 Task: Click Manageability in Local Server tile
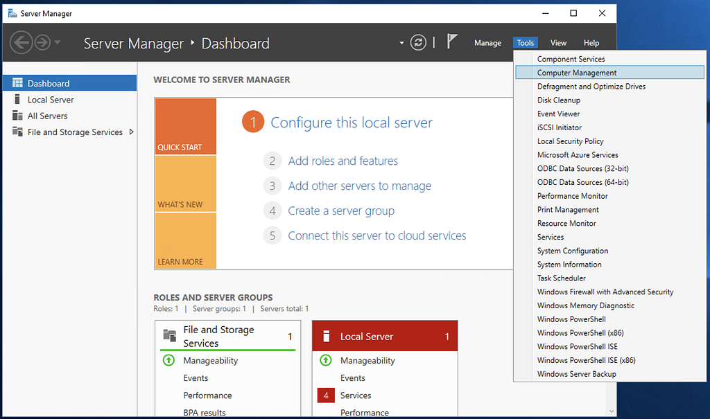click(x=367, y=361)
